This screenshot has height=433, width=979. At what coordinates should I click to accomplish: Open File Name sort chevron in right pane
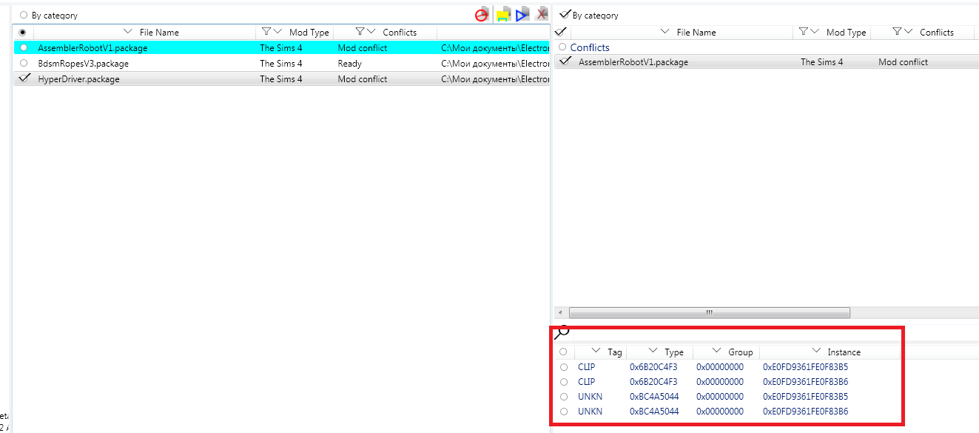[x=665, y=32]
